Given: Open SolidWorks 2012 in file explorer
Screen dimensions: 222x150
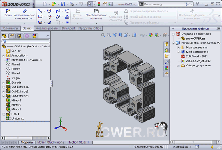Looking at the screenshot, I should tap(197, 57).
